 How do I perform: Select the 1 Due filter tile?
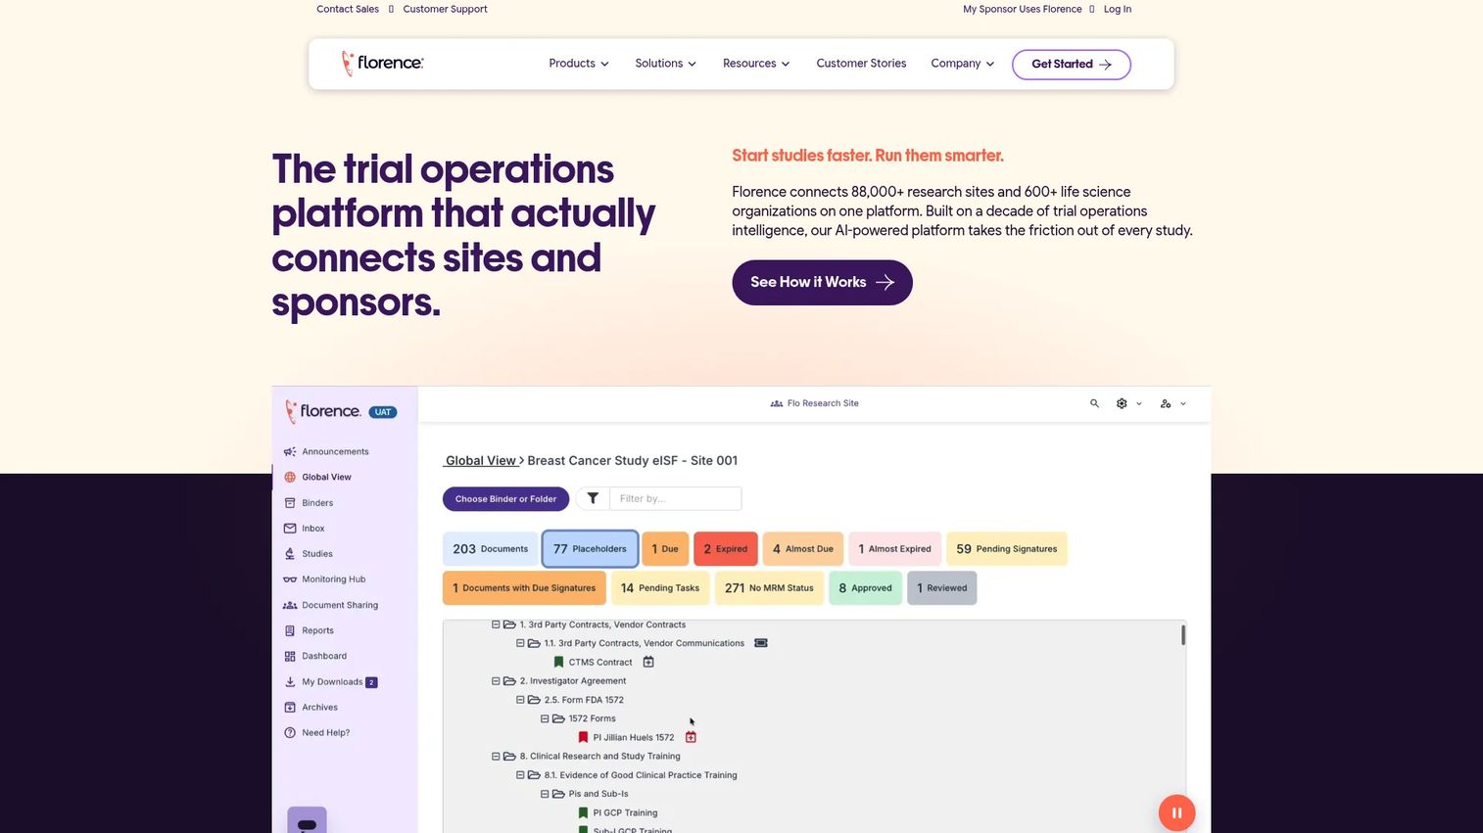[665, 549]
